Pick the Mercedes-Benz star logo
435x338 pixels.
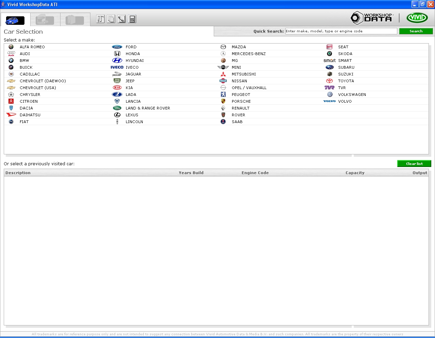point(223,54)
